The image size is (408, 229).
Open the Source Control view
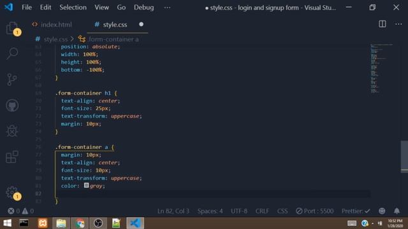[12, 80]
